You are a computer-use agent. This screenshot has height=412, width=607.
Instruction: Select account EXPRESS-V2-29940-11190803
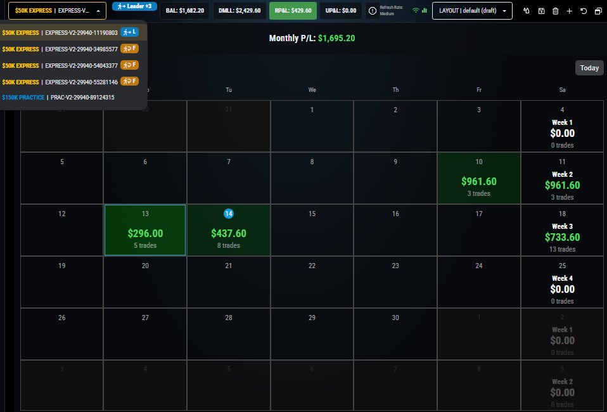73,32
